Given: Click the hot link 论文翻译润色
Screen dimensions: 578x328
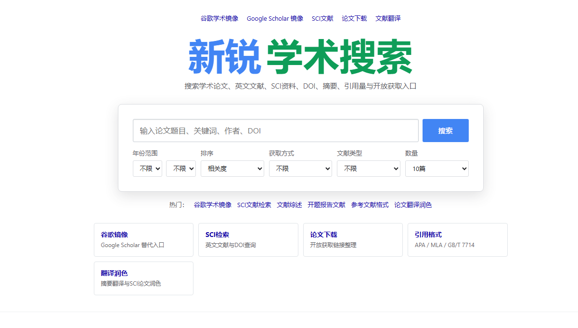Looking at the screenshot, I should tap(413, 205).
